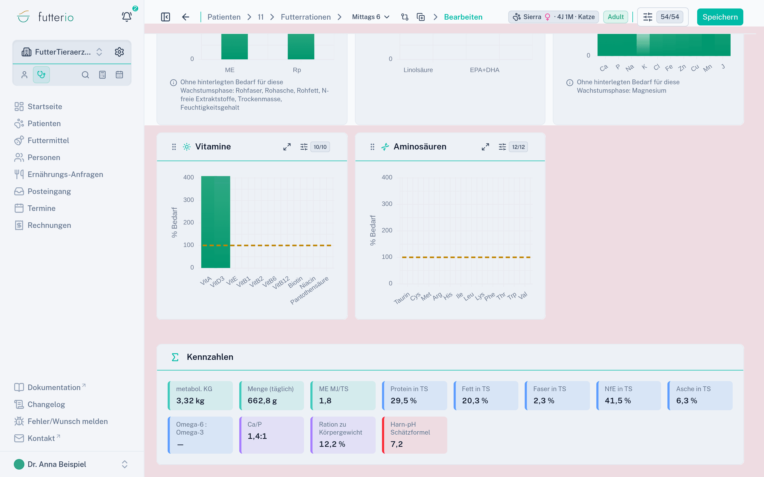Open the Dokumentation external link
This screenshot has height=477, width=764.
50,387
